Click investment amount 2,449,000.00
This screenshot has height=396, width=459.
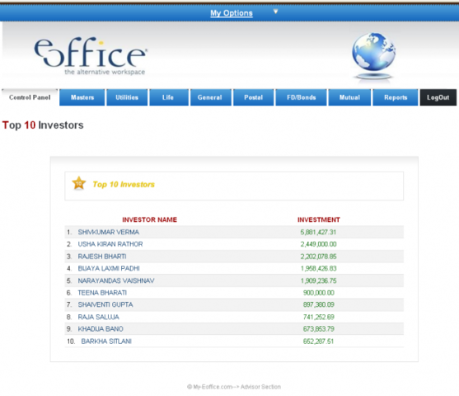click(318, 244)
